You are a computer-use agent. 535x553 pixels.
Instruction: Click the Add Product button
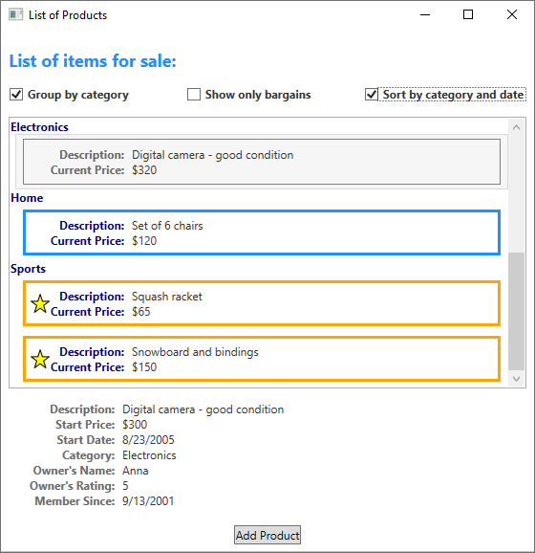267,535
